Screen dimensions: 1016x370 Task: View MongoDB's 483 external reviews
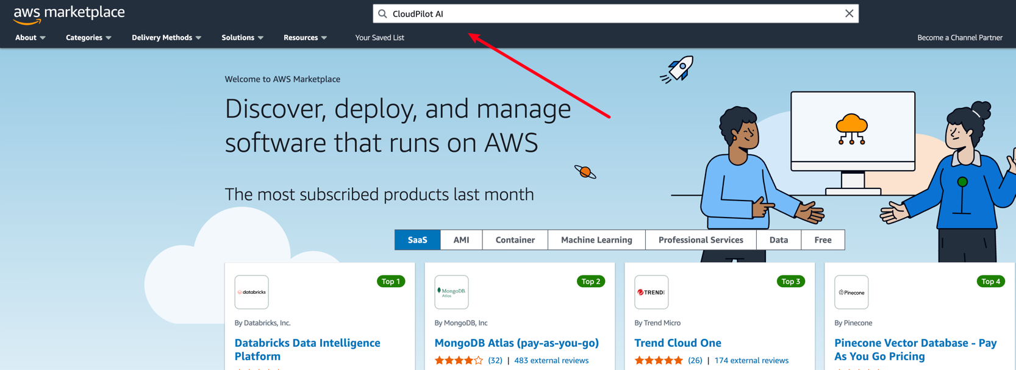pos(551,360)
